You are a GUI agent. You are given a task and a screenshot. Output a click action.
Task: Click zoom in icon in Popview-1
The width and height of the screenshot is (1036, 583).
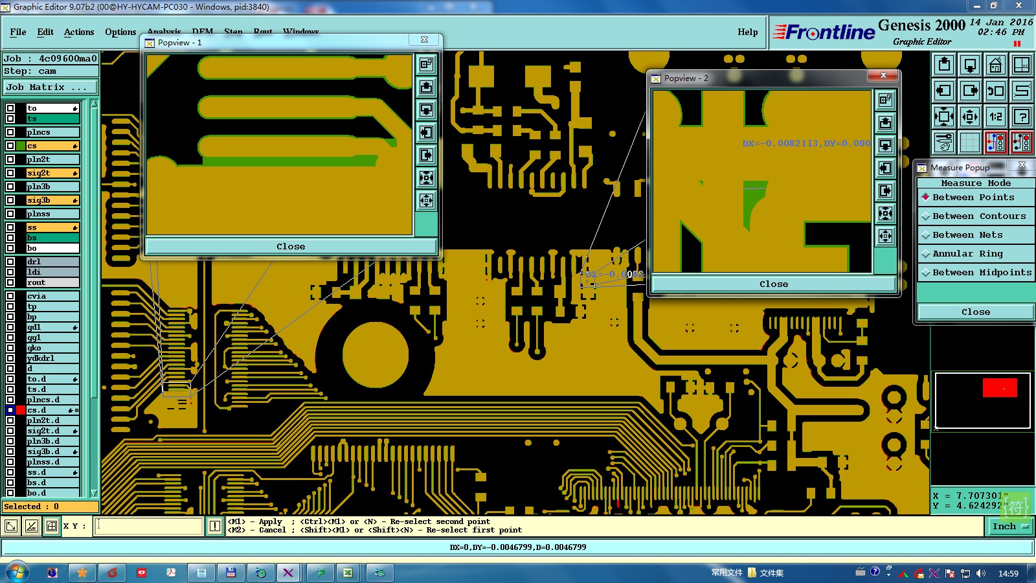(426, 178)
